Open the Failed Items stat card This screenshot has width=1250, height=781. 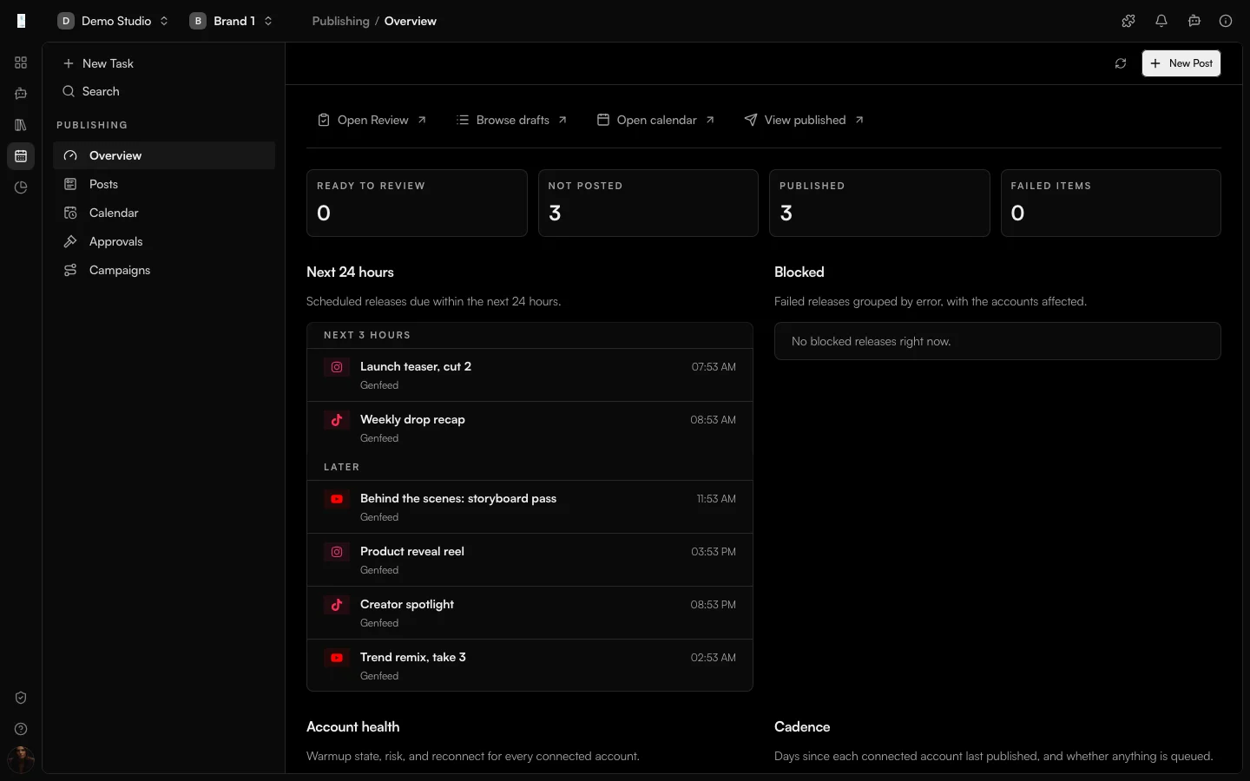pos(1111,203)
